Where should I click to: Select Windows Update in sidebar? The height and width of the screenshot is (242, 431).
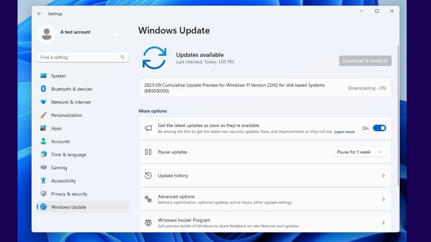[83, 207]
